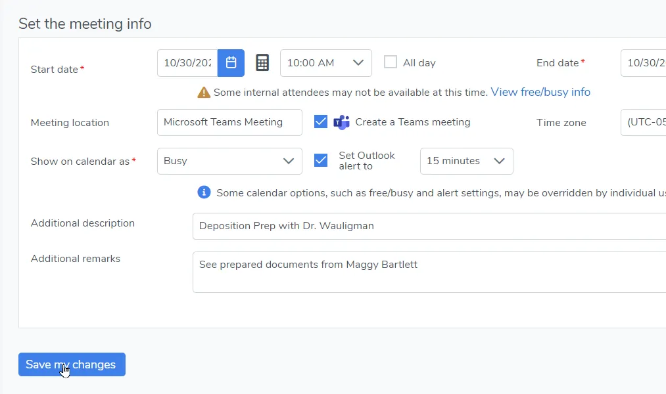Open the View free/busy info link

pos(540,92)
